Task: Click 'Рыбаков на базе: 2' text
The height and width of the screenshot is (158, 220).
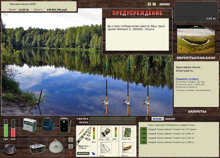Action: click(186, 87)
